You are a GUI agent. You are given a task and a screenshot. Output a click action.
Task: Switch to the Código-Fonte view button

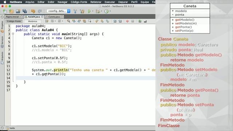click(x=14, y=21)
